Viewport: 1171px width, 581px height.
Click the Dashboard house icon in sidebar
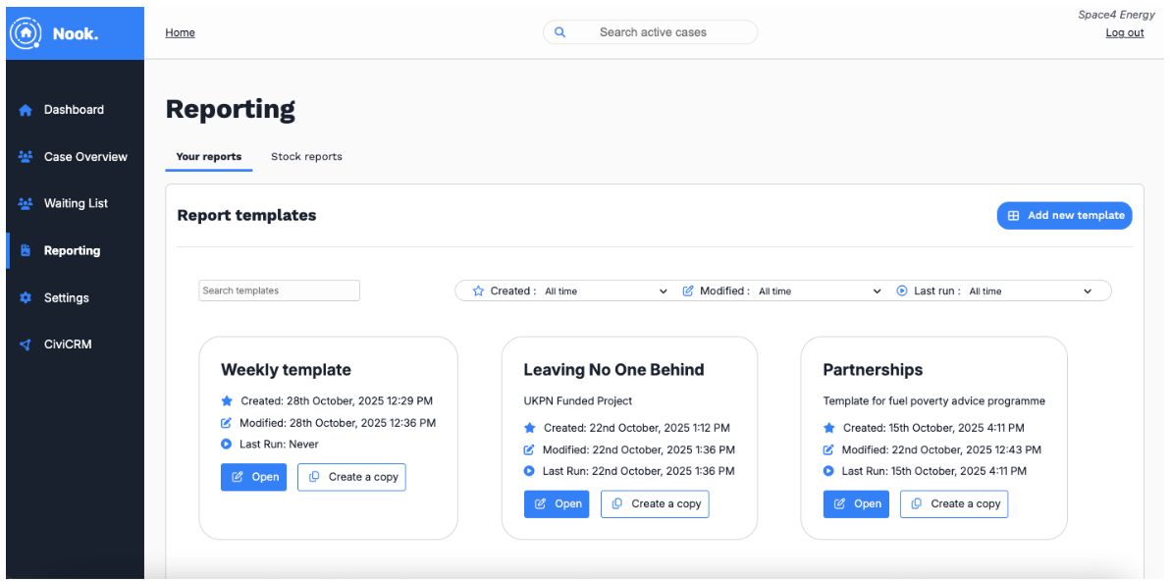point(26,110)
